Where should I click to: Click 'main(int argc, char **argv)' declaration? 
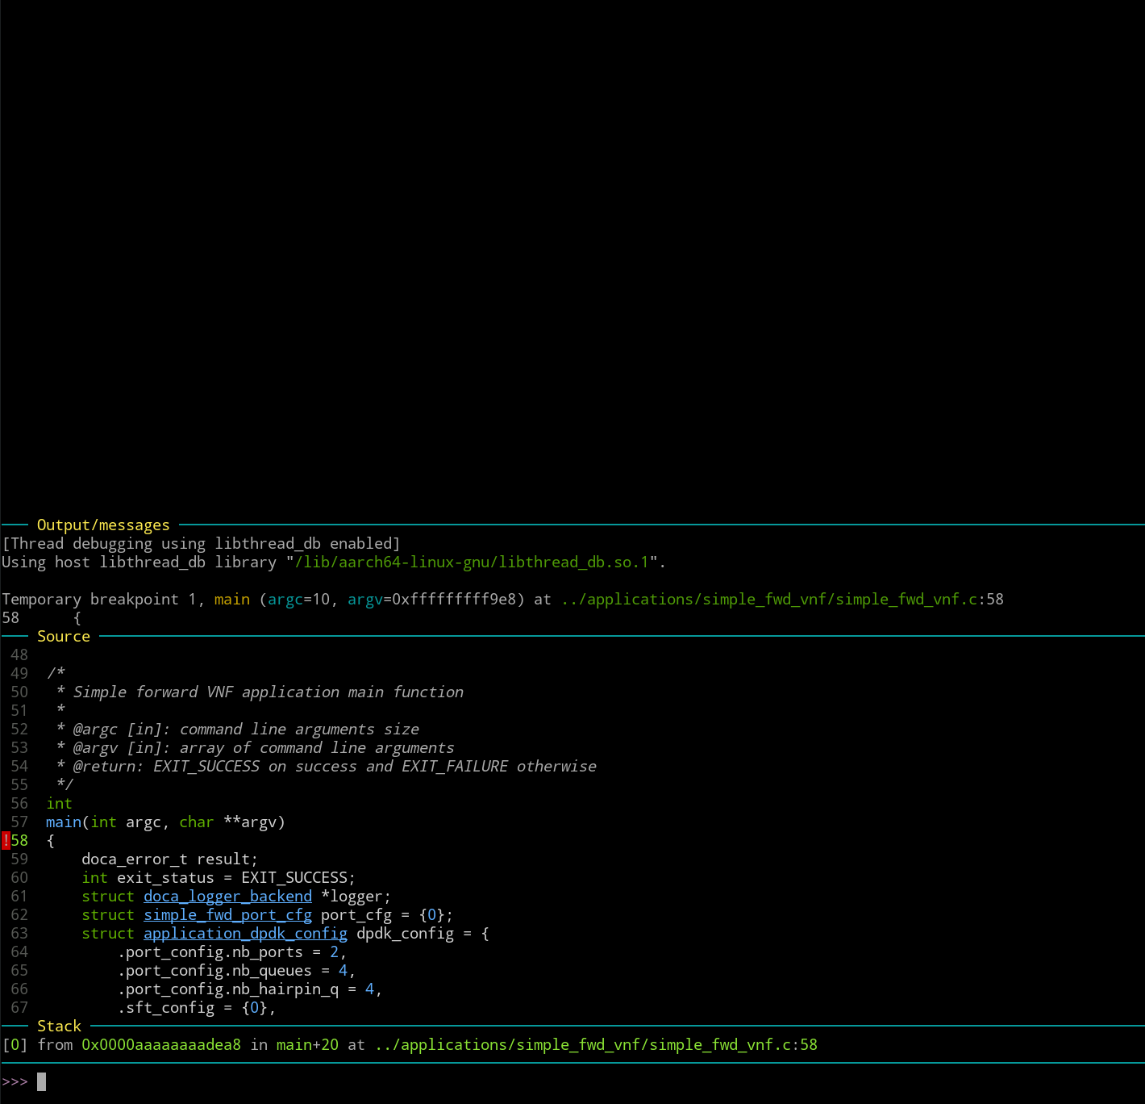165,822
